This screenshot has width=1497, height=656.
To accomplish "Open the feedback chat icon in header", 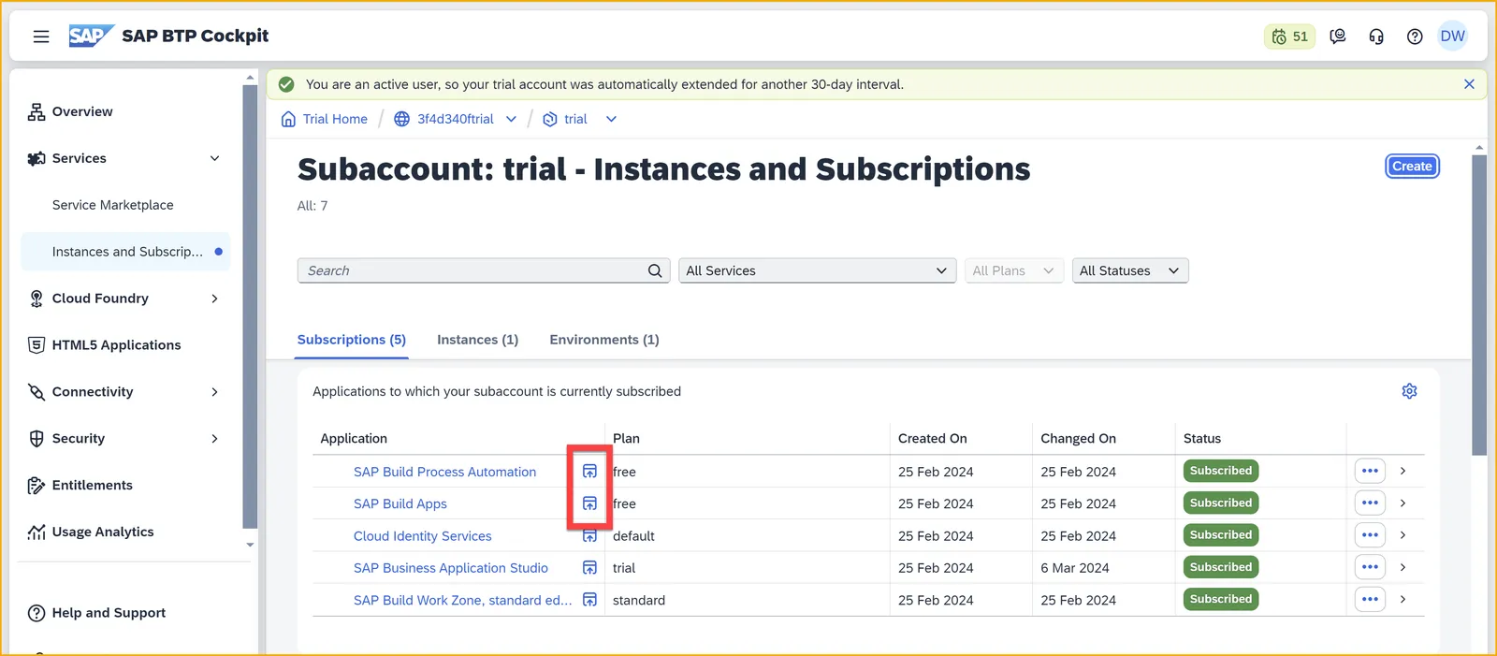I will point(1338,36).
